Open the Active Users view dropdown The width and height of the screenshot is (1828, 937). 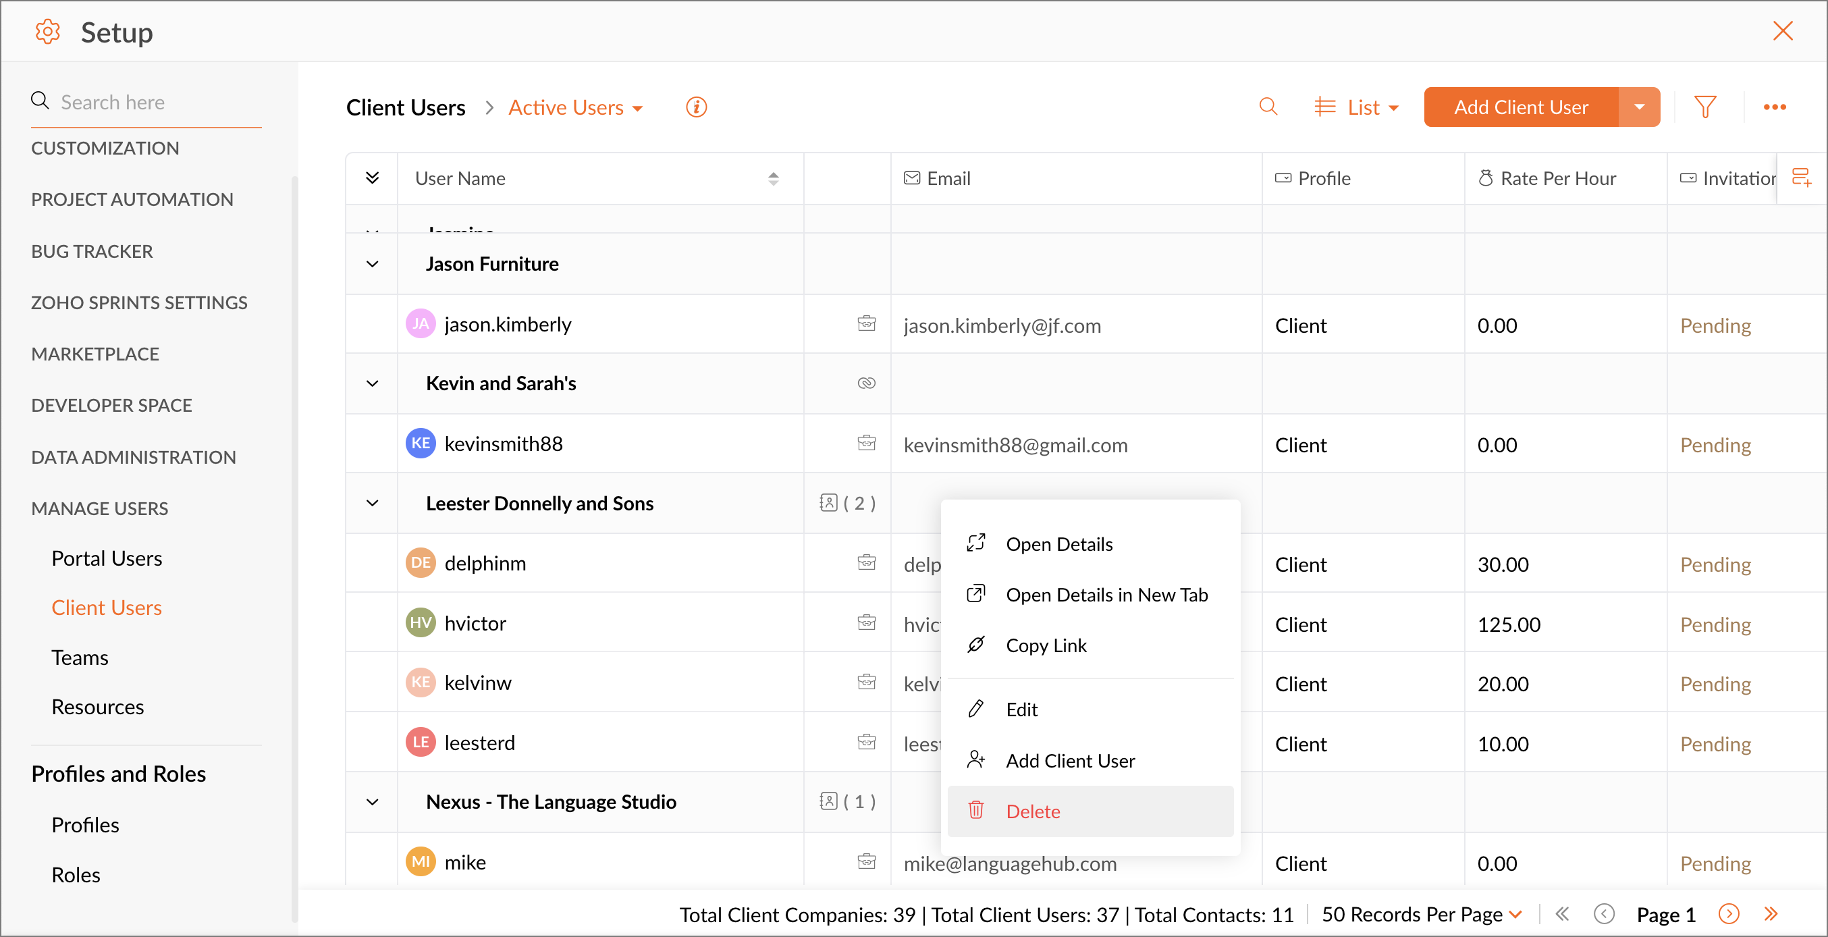576,107
